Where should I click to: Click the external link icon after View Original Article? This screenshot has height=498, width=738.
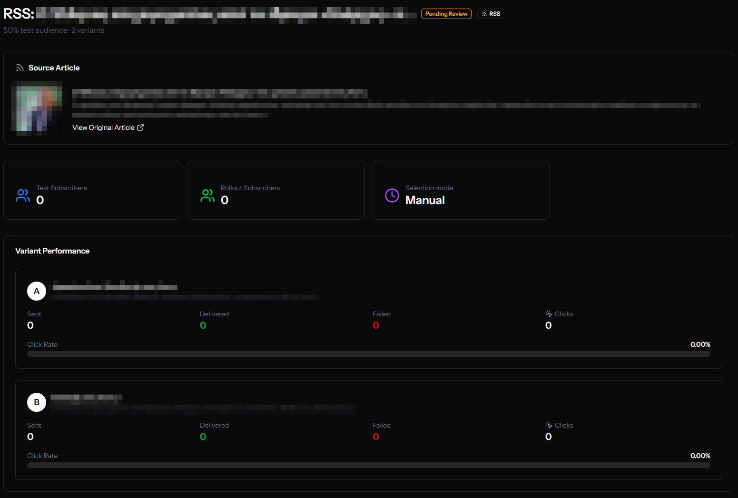click(x=140, y=127)
